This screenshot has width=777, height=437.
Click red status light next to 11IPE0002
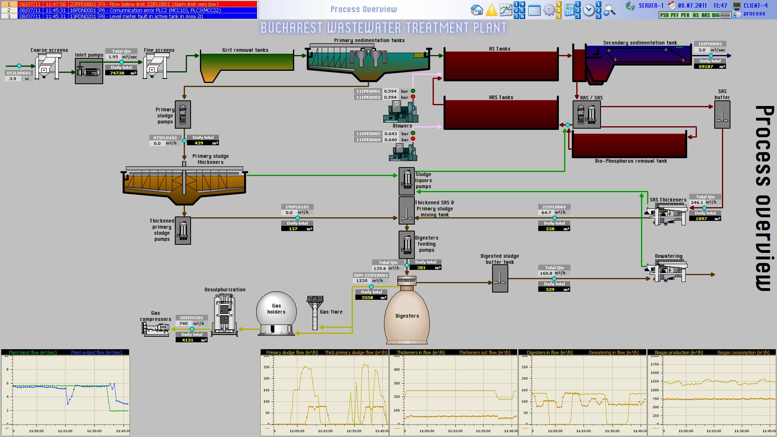tap(413, 97)
